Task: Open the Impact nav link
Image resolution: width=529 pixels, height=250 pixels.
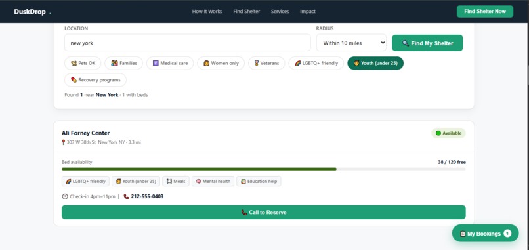Action: [x=308, y=11]
